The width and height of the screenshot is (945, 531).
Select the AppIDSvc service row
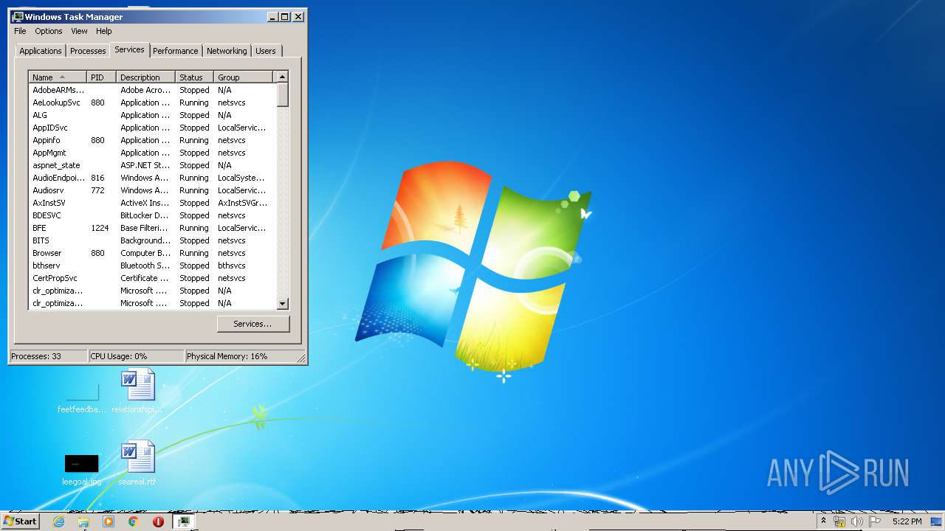pos(152,128)
